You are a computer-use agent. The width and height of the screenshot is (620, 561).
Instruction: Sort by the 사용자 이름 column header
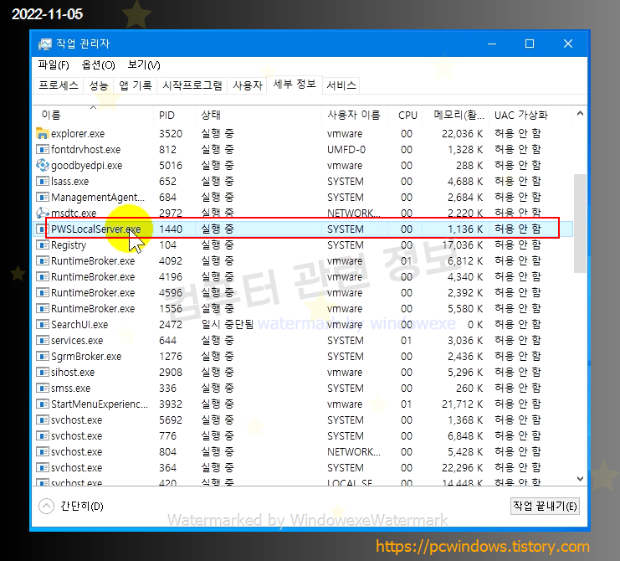click(355, 115)
